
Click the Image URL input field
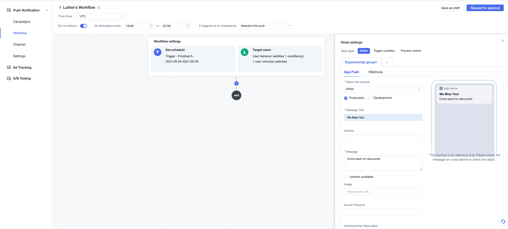383,192
